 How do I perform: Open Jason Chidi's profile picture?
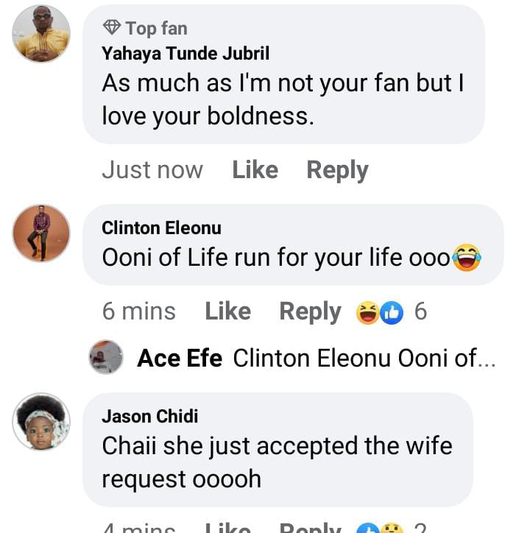tap(41, 421)
